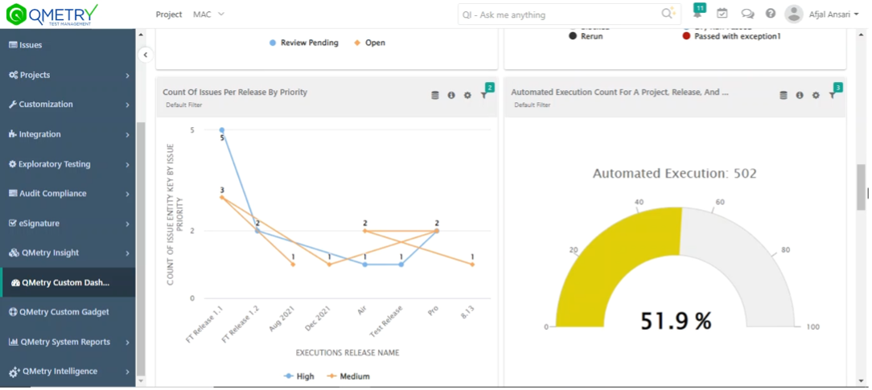Expand Projects chevron arrow
The image size is (872, 390).
[127, 76]
